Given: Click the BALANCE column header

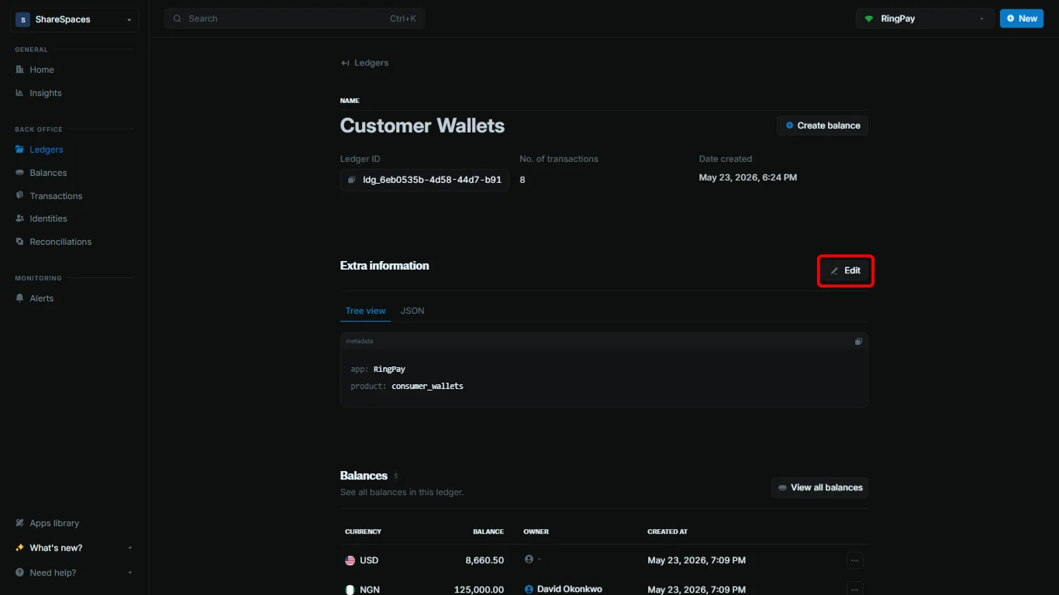Looking at the screenshot, I should (x=488, y=531).
